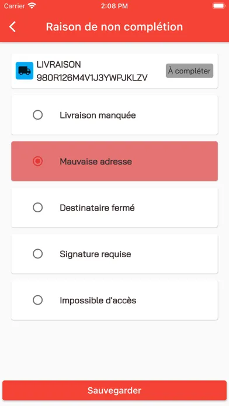The image size is (229, 406).
Task: Choose the Livraison manquée option text
Action: [x=98, y=116]
